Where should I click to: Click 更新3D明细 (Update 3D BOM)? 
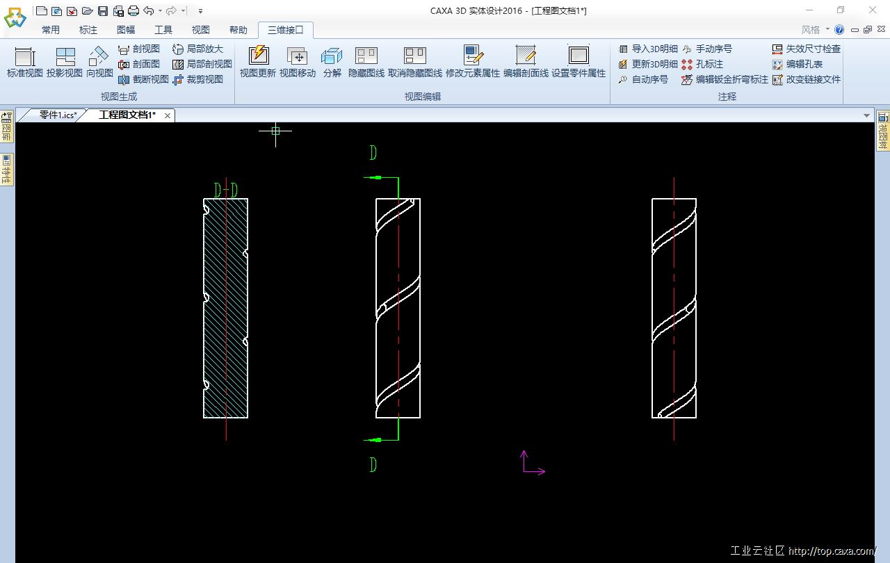648,64
